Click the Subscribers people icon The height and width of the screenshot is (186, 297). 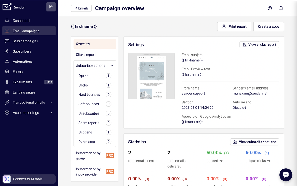pyautogui.click(x=7, y=51)
